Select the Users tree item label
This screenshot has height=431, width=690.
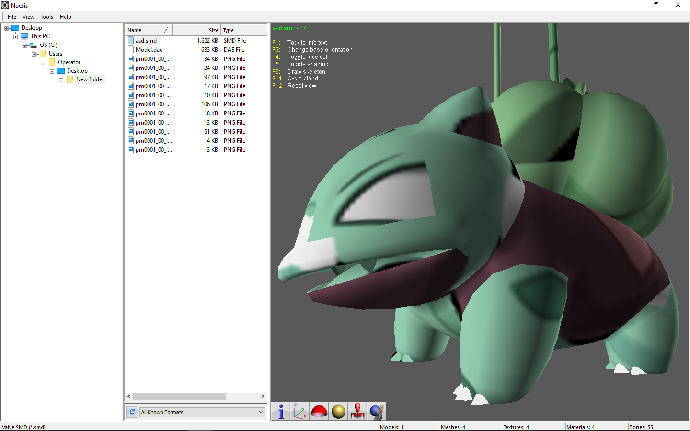[56, 54]
